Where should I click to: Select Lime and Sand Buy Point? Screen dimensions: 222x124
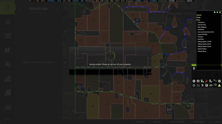coord(206,32)
